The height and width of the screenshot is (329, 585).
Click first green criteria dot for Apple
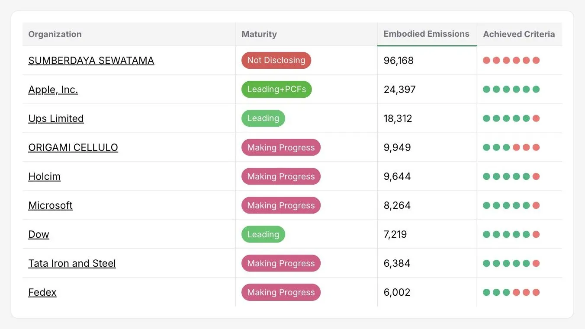[x=486, y=89]
